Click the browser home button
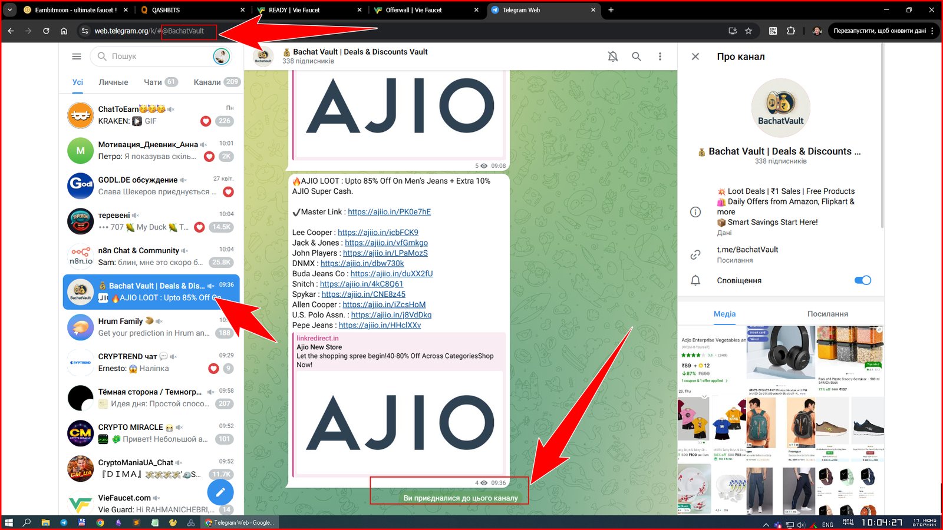Screen dimensions: 943x530 click(x=64, y=31)
